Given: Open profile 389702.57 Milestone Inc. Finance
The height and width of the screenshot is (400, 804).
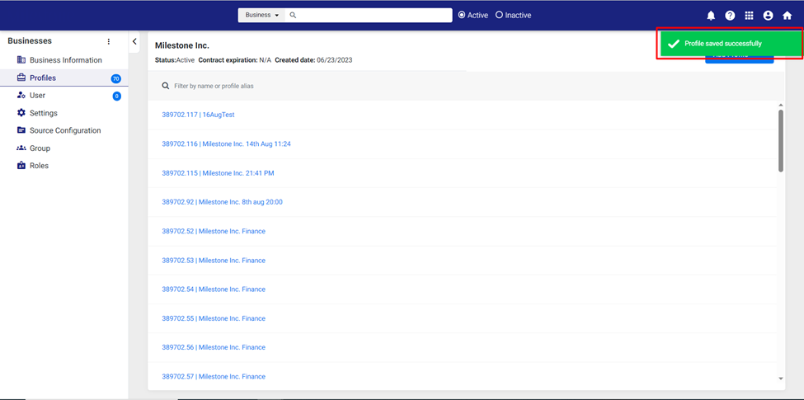Looking at the screenshot, I should 214,376.
